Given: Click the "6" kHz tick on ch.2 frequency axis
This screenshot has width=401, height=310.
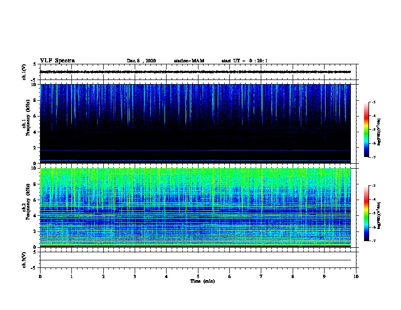Looking at the screenshot, I should (36, 200).
